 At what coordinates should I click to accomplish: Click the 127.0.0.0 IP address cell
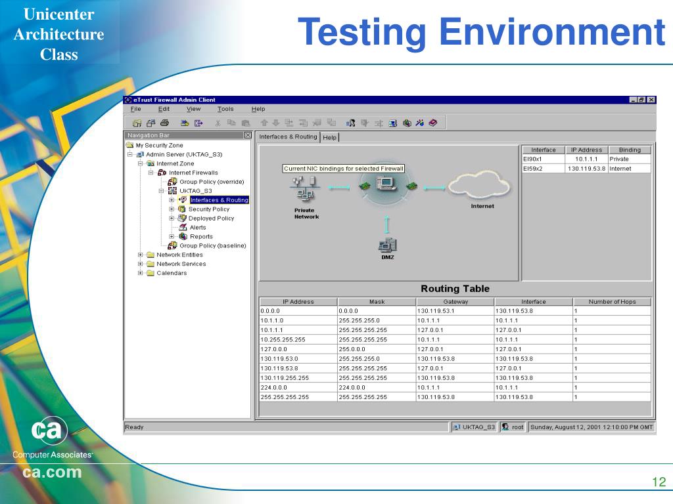298,349
